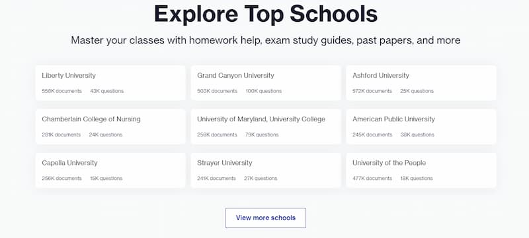Viewport: 529px width, 238px height.
Task: Click the View more schools button
Action: point(266,218)
